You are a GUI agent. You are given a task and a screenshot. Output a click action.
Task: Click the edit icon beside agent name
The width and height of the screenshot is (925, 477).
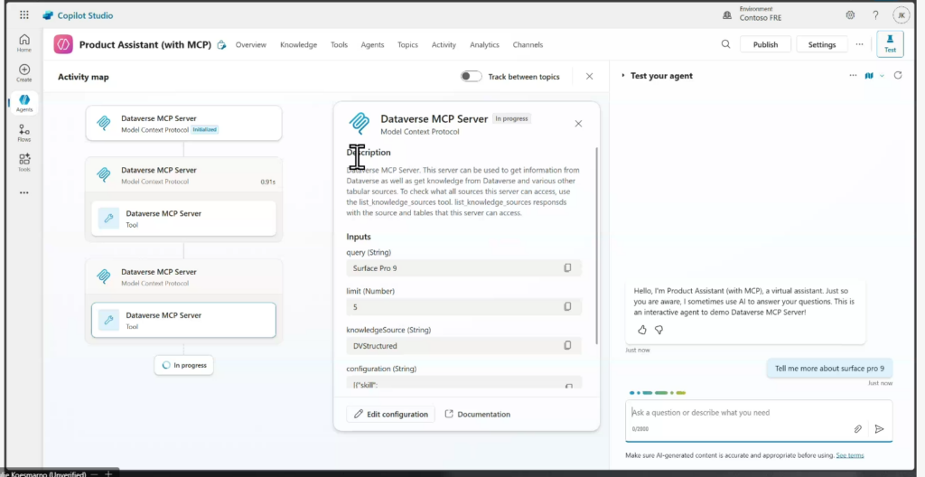tap(221, 45)
